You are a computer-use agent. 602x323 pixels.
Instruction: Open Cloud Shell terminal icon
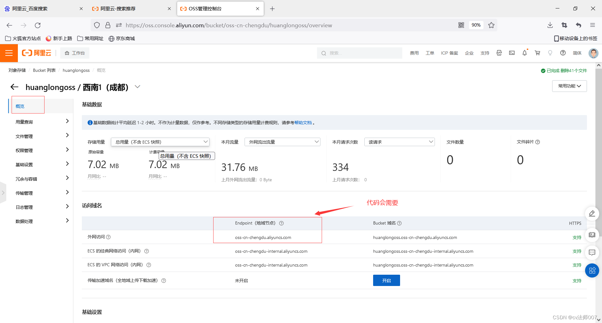pos(512,53)
